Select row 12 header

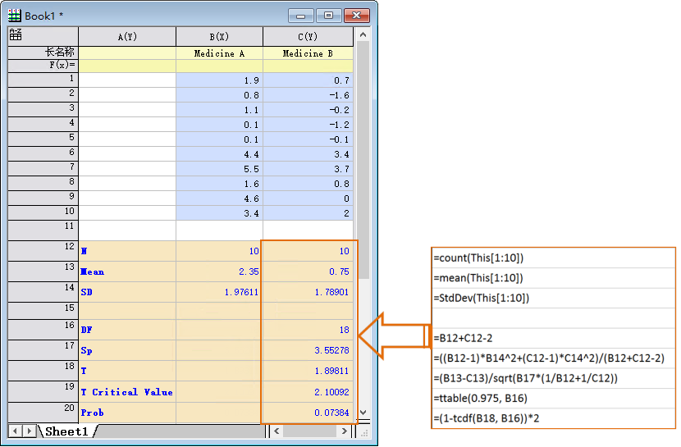(x=43, y=250)
